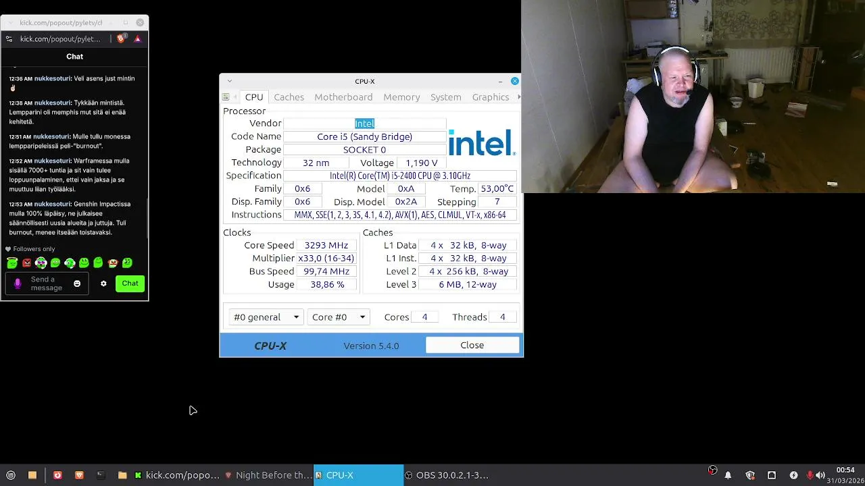Open the Graphics tab
Viewport: 865px width, 486px height.
(491, 97)
